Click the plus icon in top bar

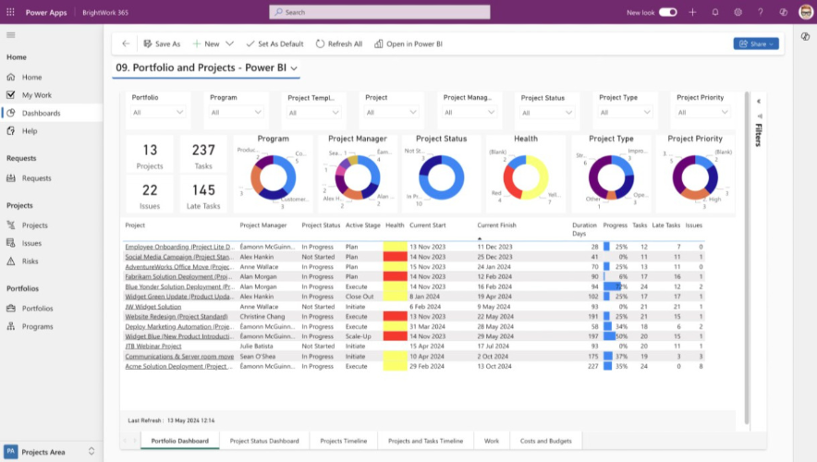coord(692,12)
